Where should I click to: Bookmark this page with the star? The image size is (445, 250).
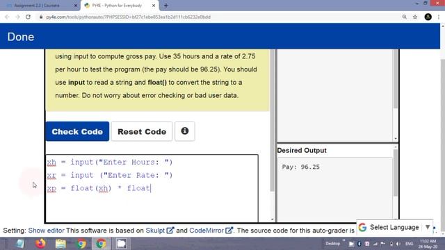(415, 17)
